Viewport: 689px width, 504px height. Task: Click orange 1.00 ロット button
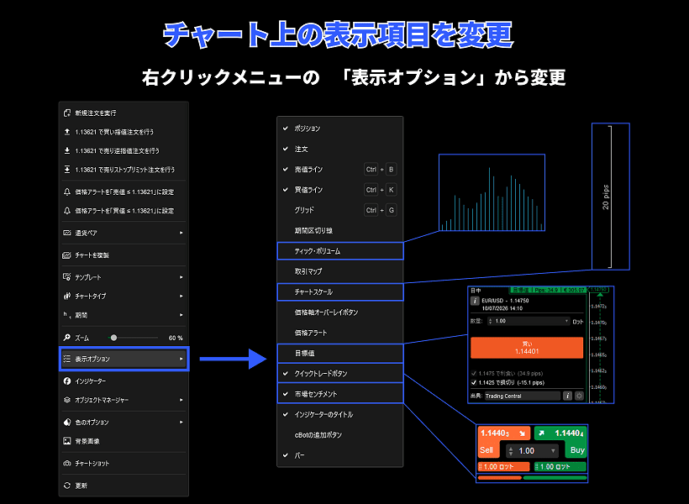coord(503,467)
